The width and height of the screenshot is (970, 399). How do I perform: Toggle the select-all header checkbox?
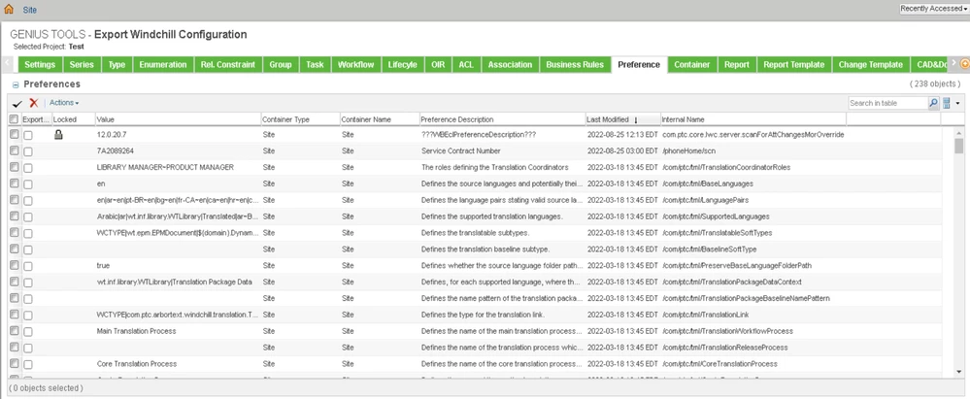coord(15,119)
